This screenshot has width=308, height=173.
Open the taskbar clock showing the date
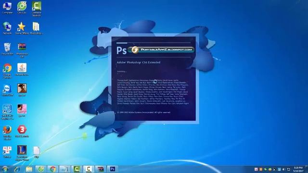click(x=298, y=169)
